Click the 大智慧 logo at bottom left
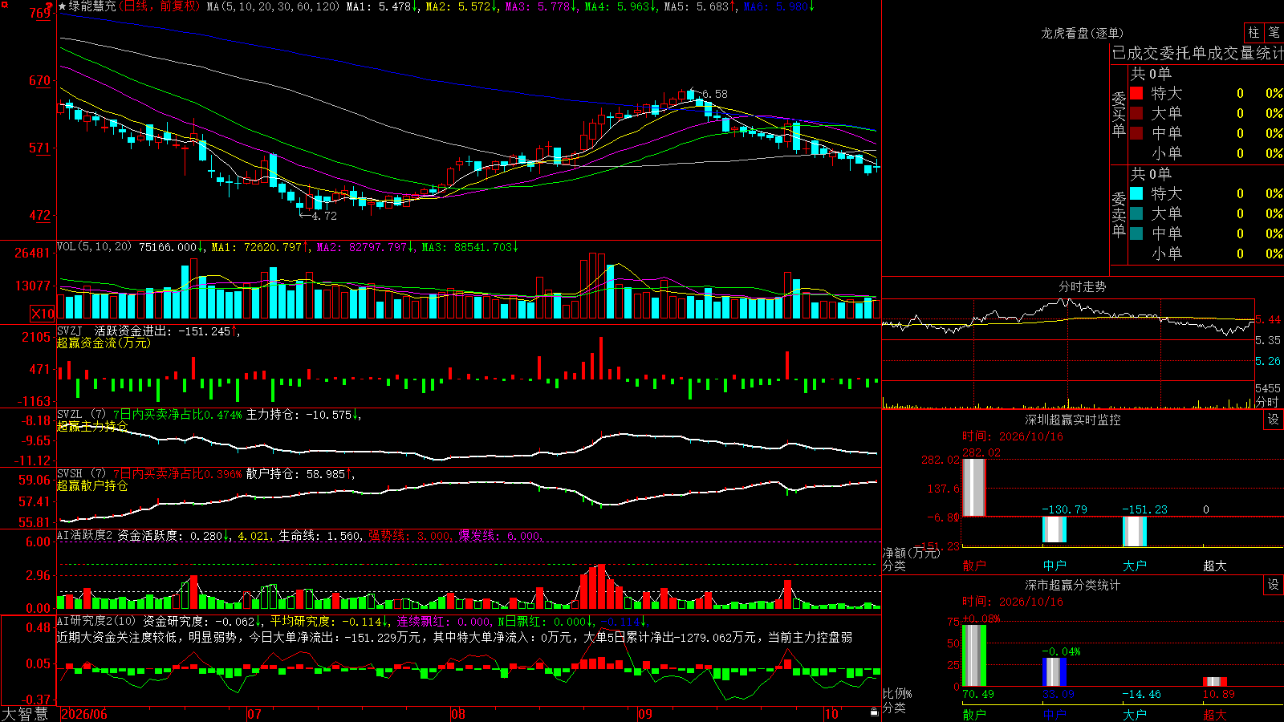The height and width of the screenshot is (722, 1284). (x=25, y=714)
